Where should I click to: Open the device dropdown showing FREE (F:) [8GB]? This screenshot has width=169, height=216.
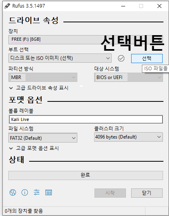point(86,40)
